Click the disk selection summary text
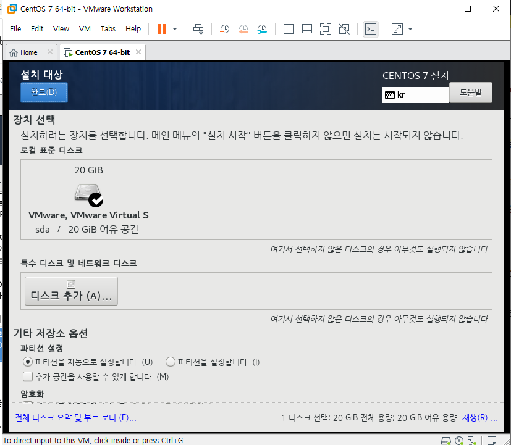The image size is (511, 445). [x=369, y=418]
